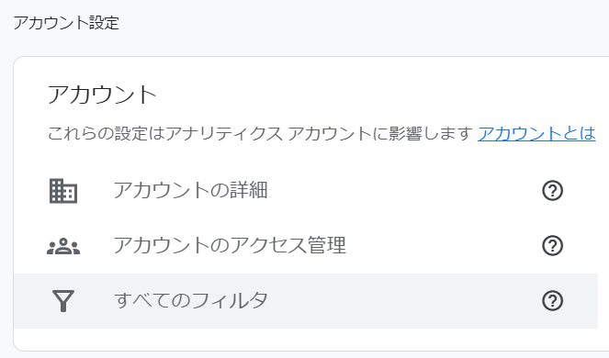Click the building icon for アカウントの詳細
The image size is (609, 358).
click(63, 191)
